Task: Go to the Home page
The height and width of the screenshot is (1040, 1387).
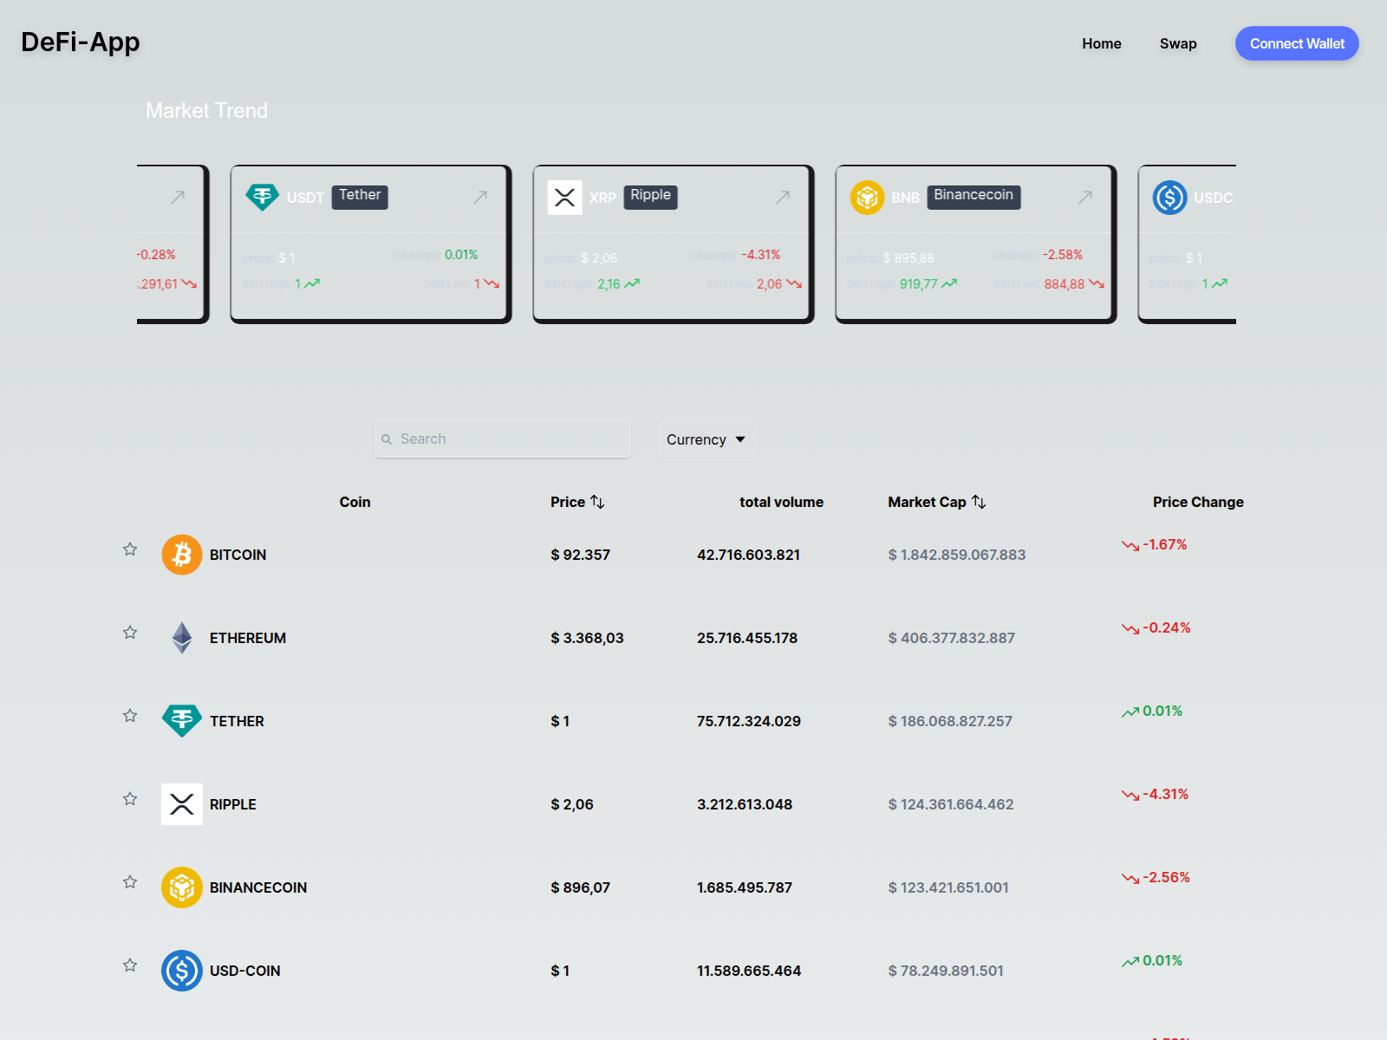Action: click(1102, 43)
